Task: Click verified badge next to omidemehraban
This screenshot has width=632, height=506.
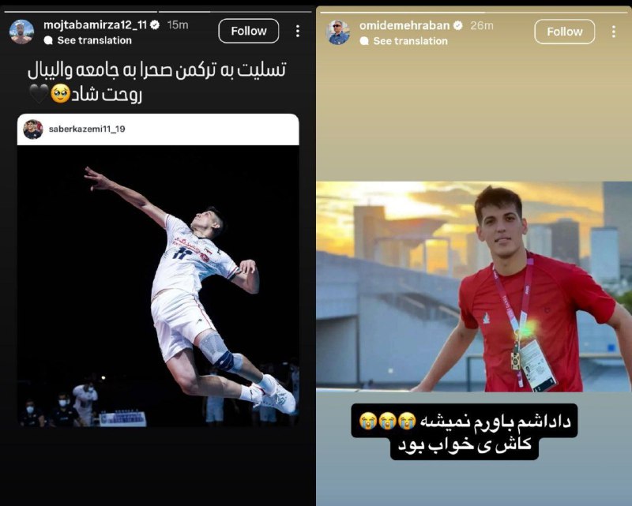Action: [458, 26]
